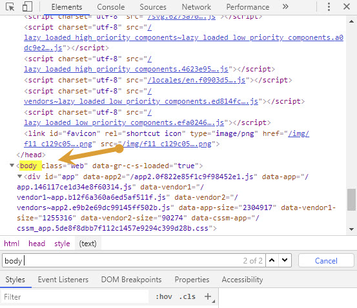Viewport: 357px width, 308px height.
Task: Open the vendors~lazy_loaded_low_priority_components.ed814fc….js link
Action: (141, 101)
